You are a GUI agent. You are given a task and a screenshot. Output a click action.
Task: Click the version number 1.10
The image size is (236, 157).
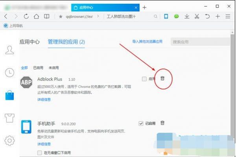pyautogui.click(x=72, y=79)
